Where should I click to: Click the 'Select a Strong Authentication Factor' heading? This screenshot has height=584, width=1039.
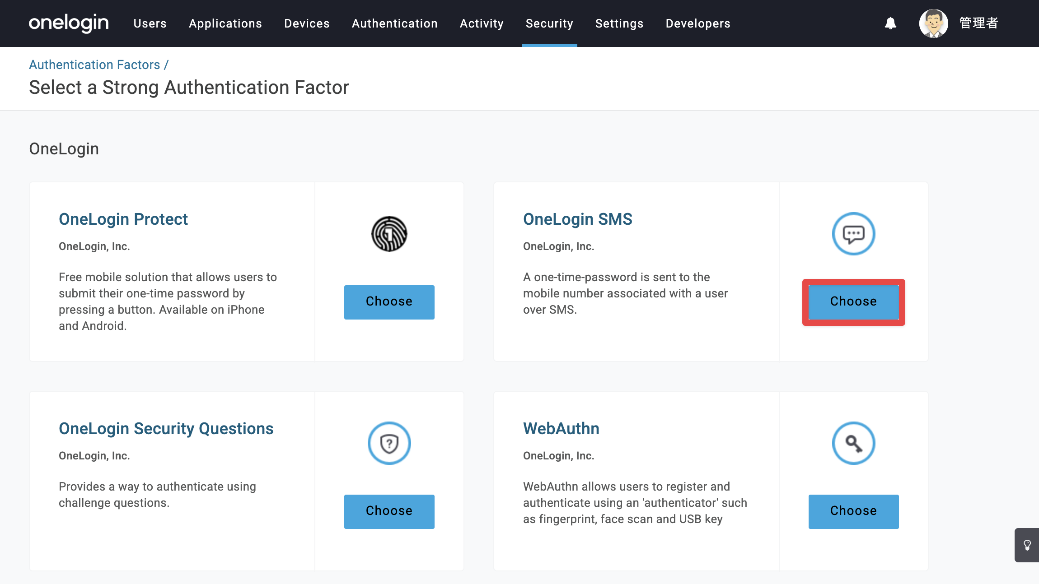coord(189,87)
